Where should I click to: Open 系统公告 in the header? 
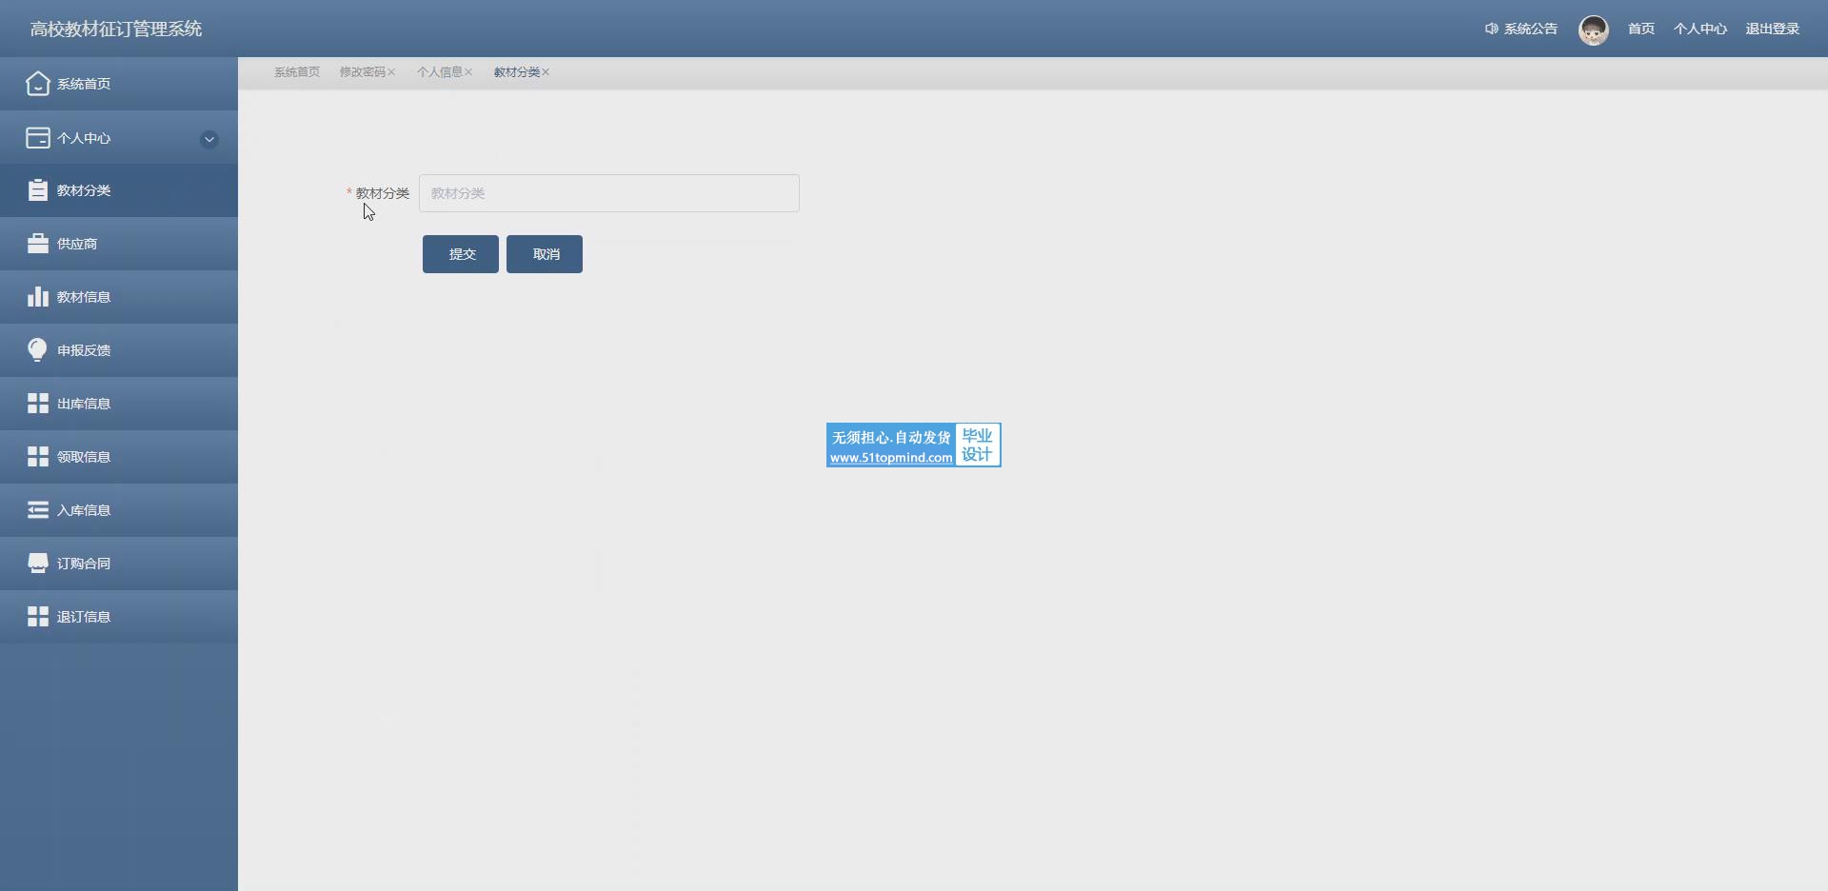click(1531, 29)
